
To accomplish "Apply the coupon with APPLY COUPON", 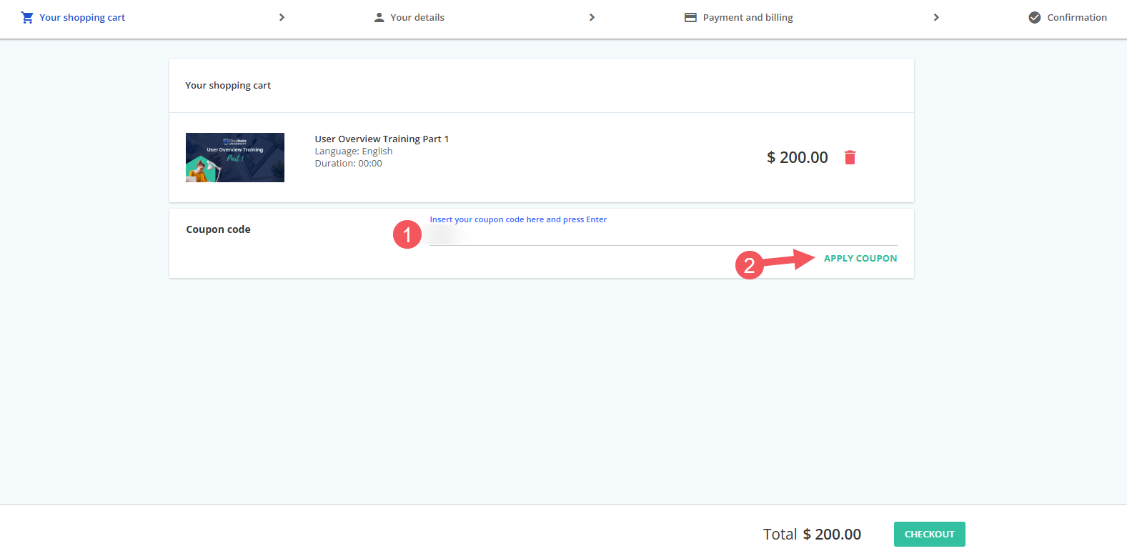I will click(860, 258).
